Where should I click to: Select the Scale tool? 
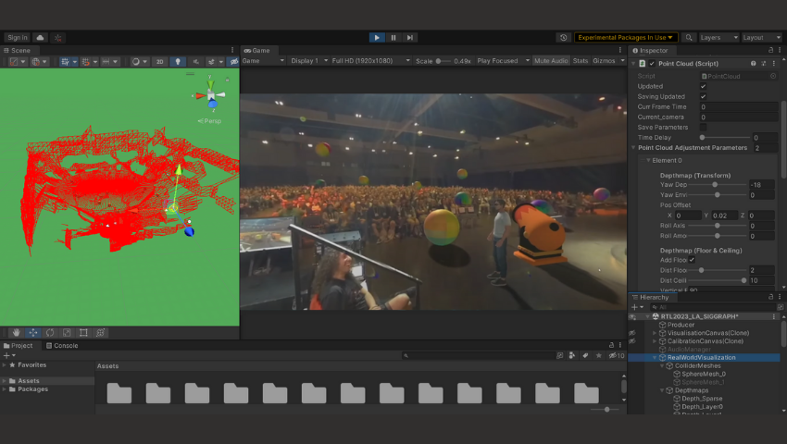click(x=67, y=333)
